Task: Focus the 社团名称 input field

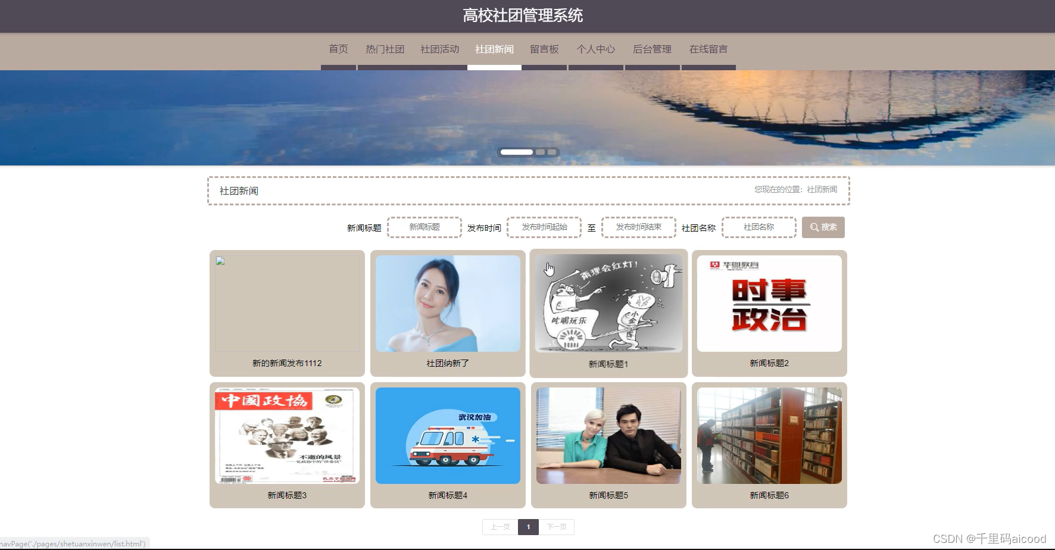Action: pos(759,227)
